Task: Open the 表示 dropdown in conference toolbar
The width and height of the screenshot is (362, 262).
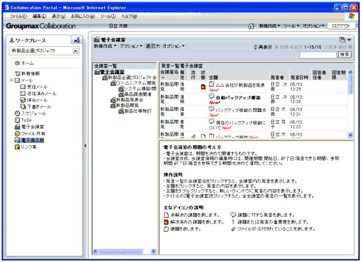Action: [x=152, y=46]
